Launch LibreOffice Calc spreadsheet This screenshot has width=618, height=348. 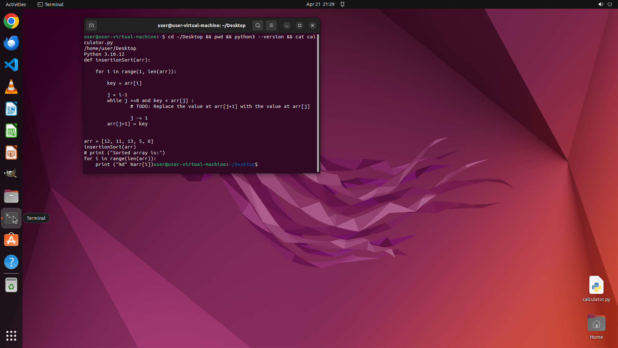(x=11, y=131)
